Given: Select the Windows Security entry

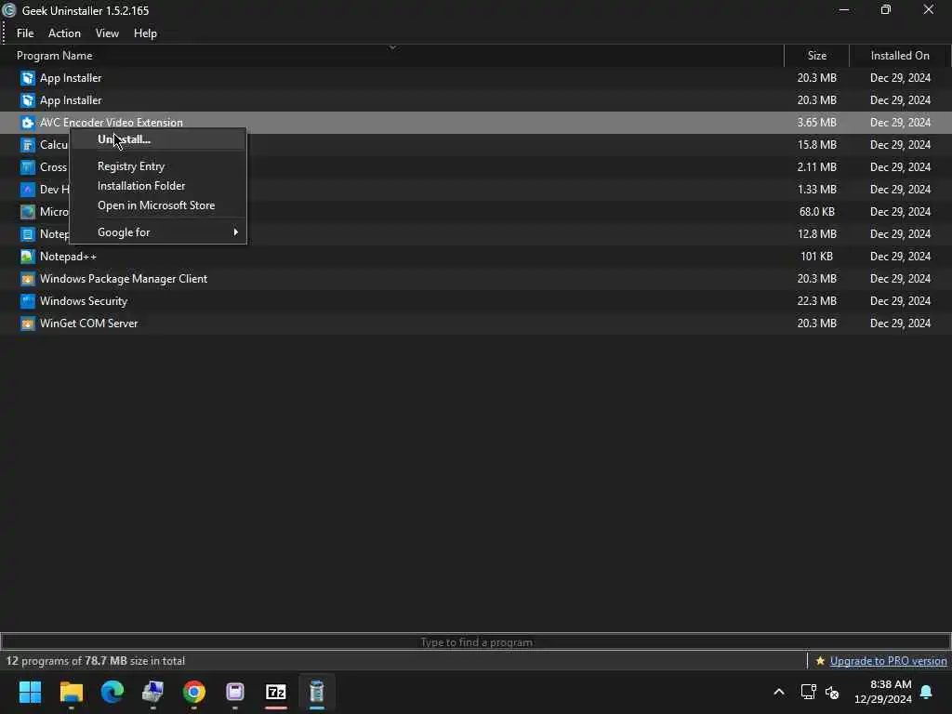Looking at the screenshot, I should click(x=83, y=301).
